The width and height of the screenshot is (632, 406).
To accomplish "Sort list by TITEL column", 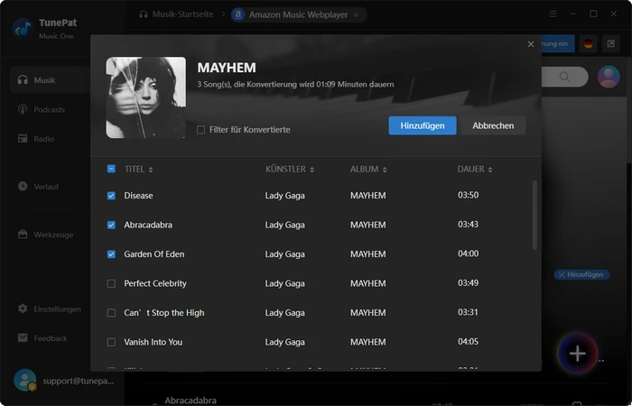I will 138,170.
